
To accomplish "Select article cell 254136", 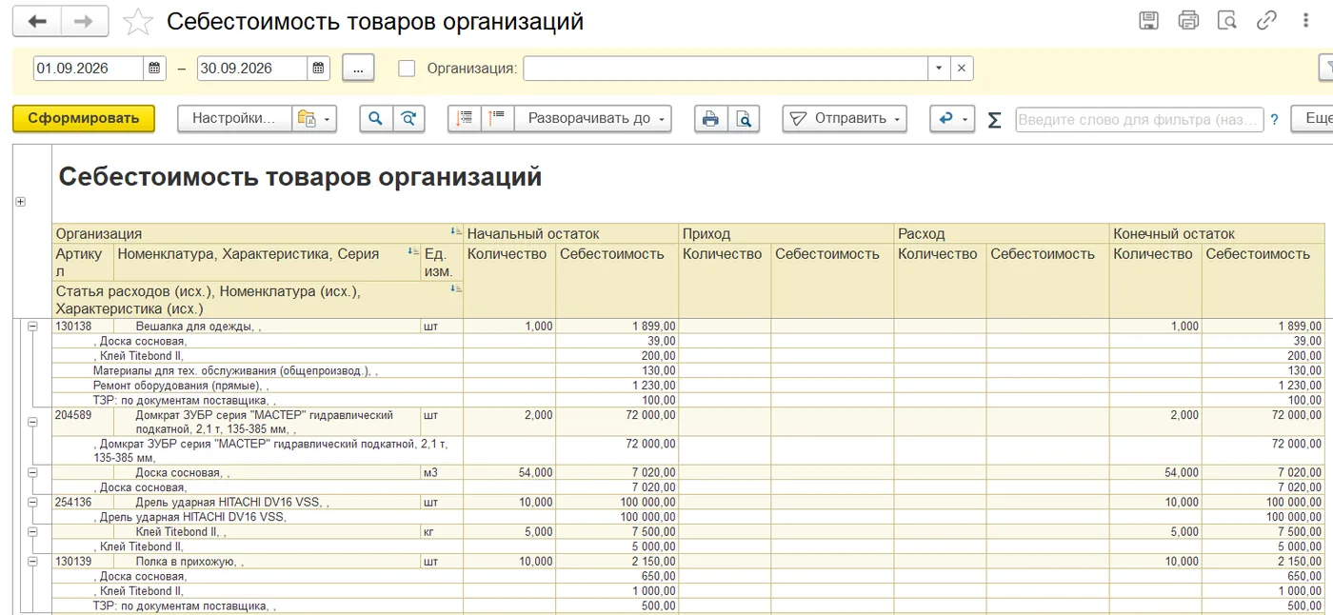I will (x=83, y=502).
